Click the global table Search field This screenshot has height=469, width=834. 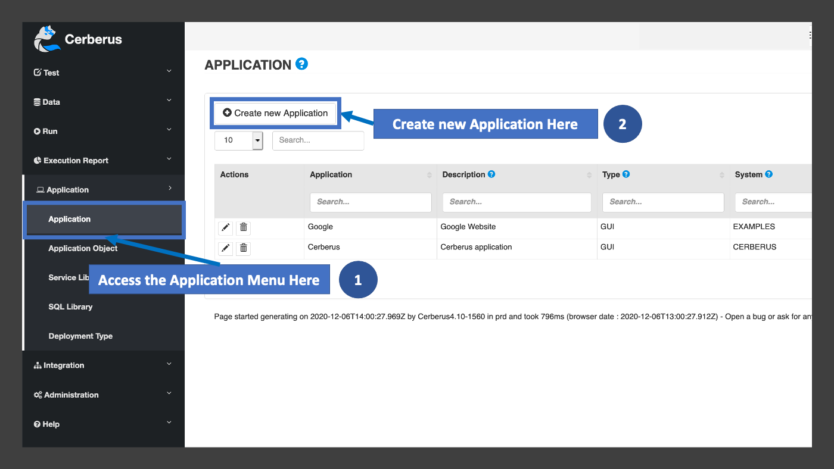click(x=318, y=140)
